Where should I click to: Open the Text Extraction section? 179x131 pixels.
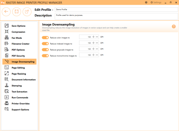coord(19,92)
